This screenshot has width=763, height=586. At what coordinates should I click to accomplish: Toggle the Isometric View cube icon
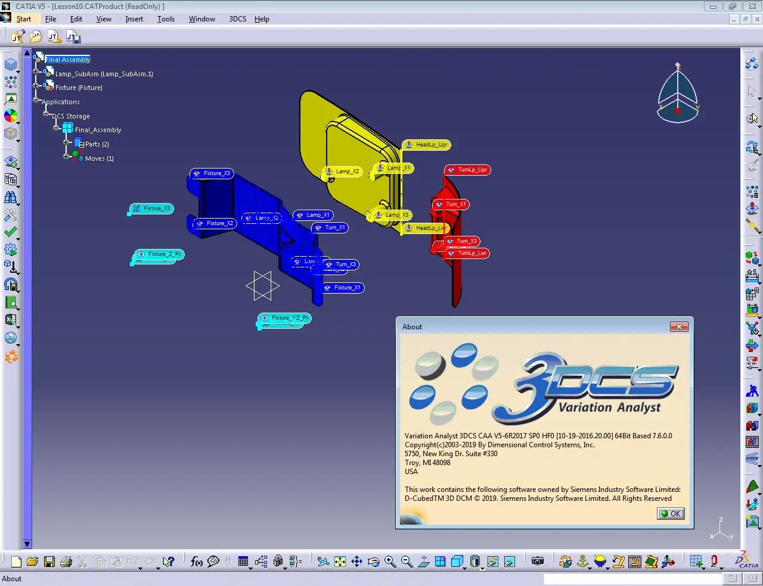457,562
